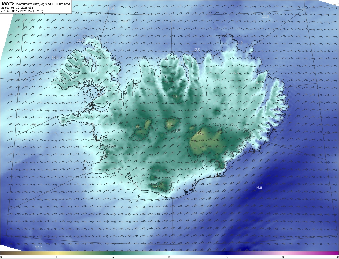Click the initial time 'IT: Fös. 05. 12. 2025 03Z'
This screenshot has height=259, width=339.
[x=17, y=8]
